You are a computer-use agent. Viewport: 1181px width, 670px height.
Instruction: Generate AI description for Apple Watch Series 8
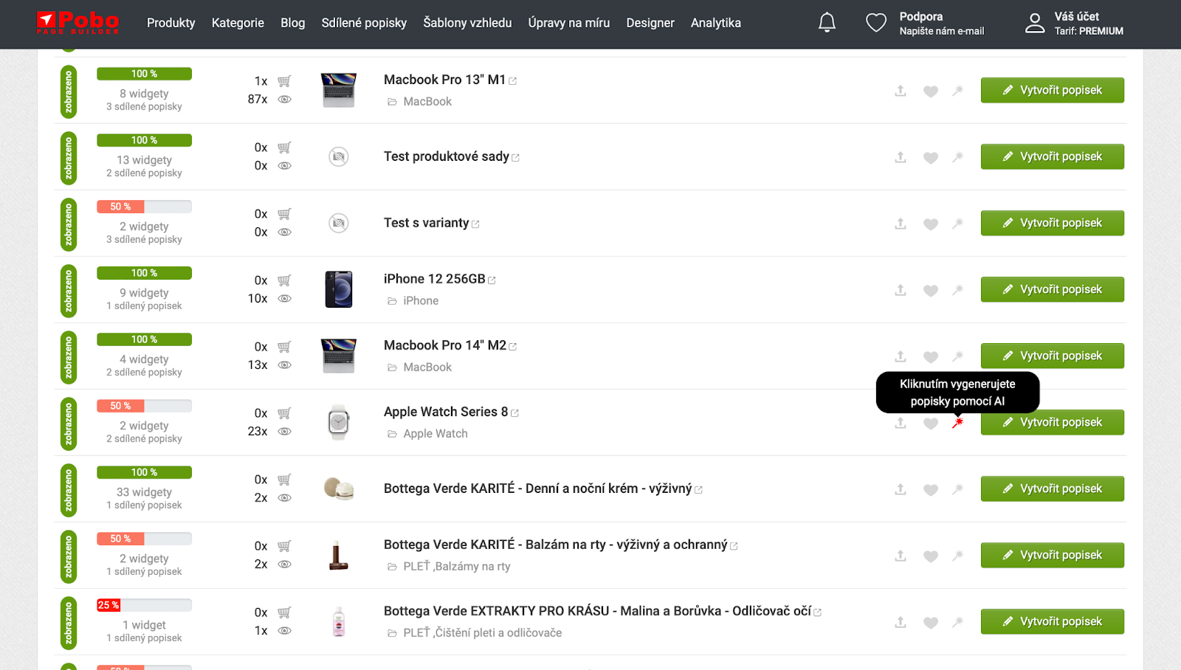pos(957,423)
